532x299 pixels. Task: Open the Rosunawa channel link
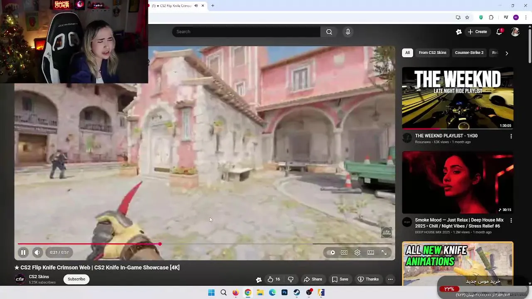click(424, 142)
